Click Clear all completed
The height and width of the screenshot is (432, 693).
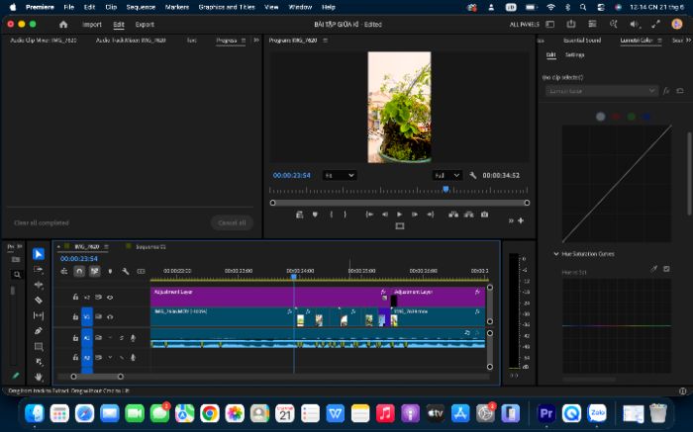coord(42,222)
